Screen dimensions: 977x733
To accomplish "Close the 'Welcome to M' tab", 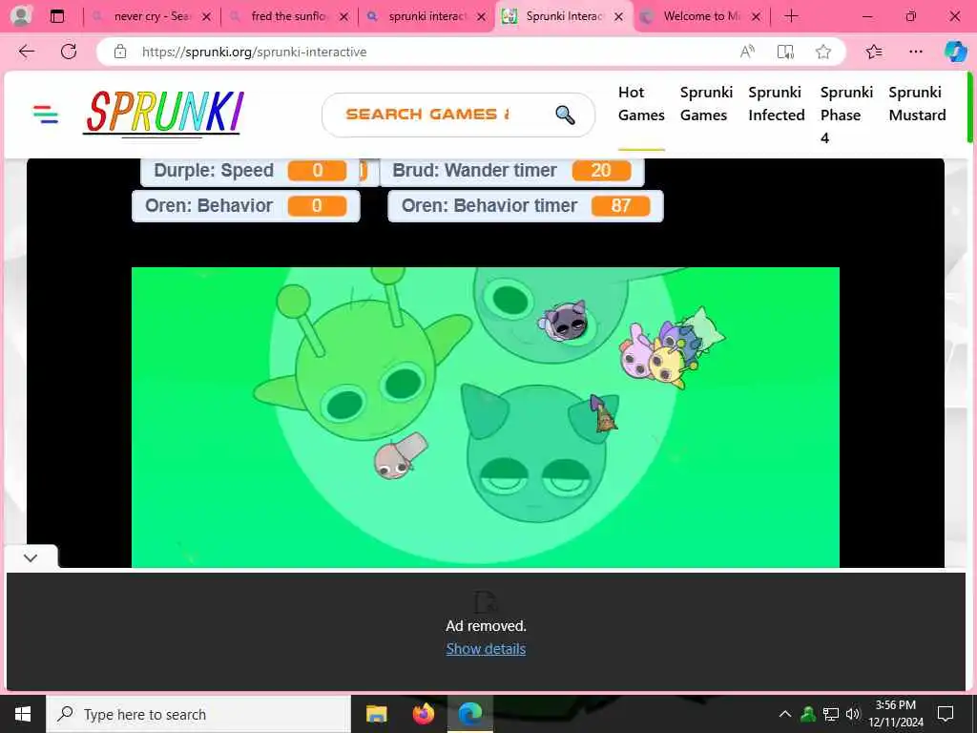I will click(x=756, y=17).
